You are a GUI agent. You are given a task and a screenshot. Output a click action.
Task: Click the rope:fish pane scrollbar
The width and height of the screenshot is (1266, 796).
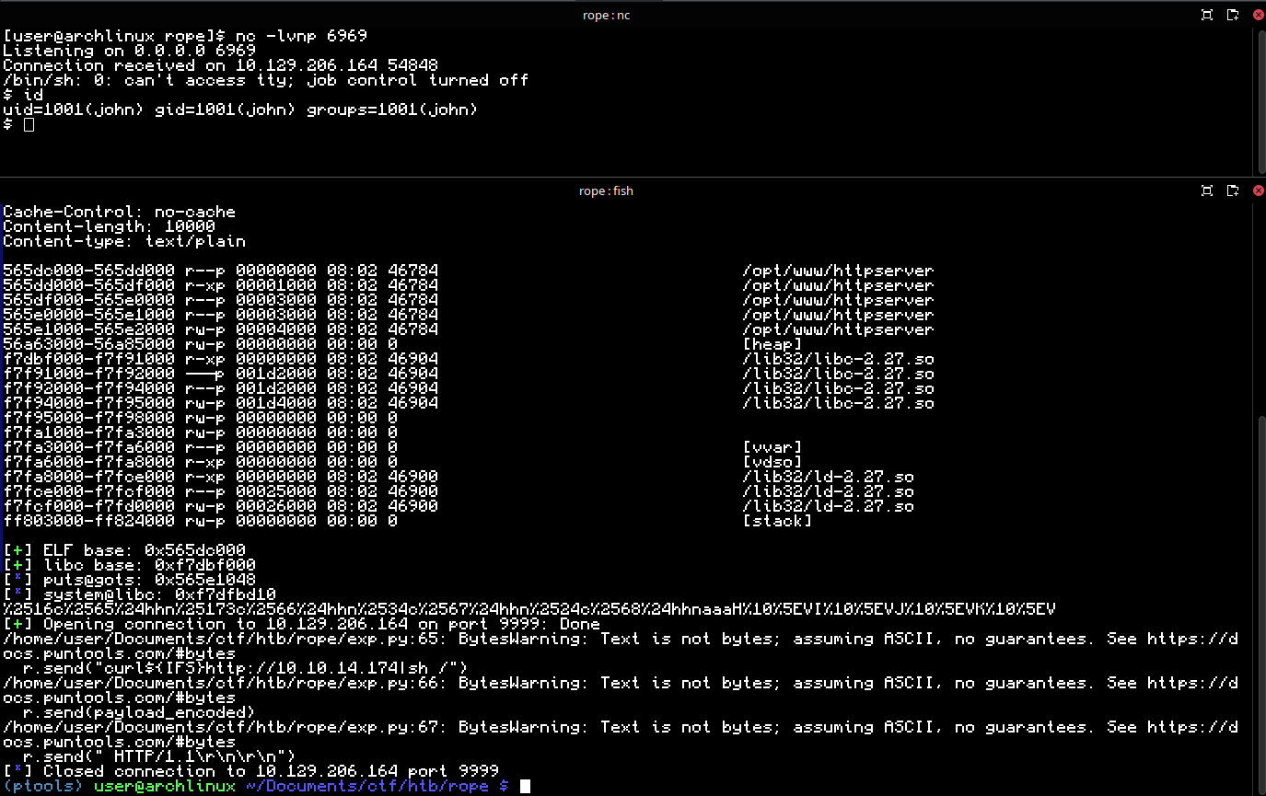coord(1261,603)
